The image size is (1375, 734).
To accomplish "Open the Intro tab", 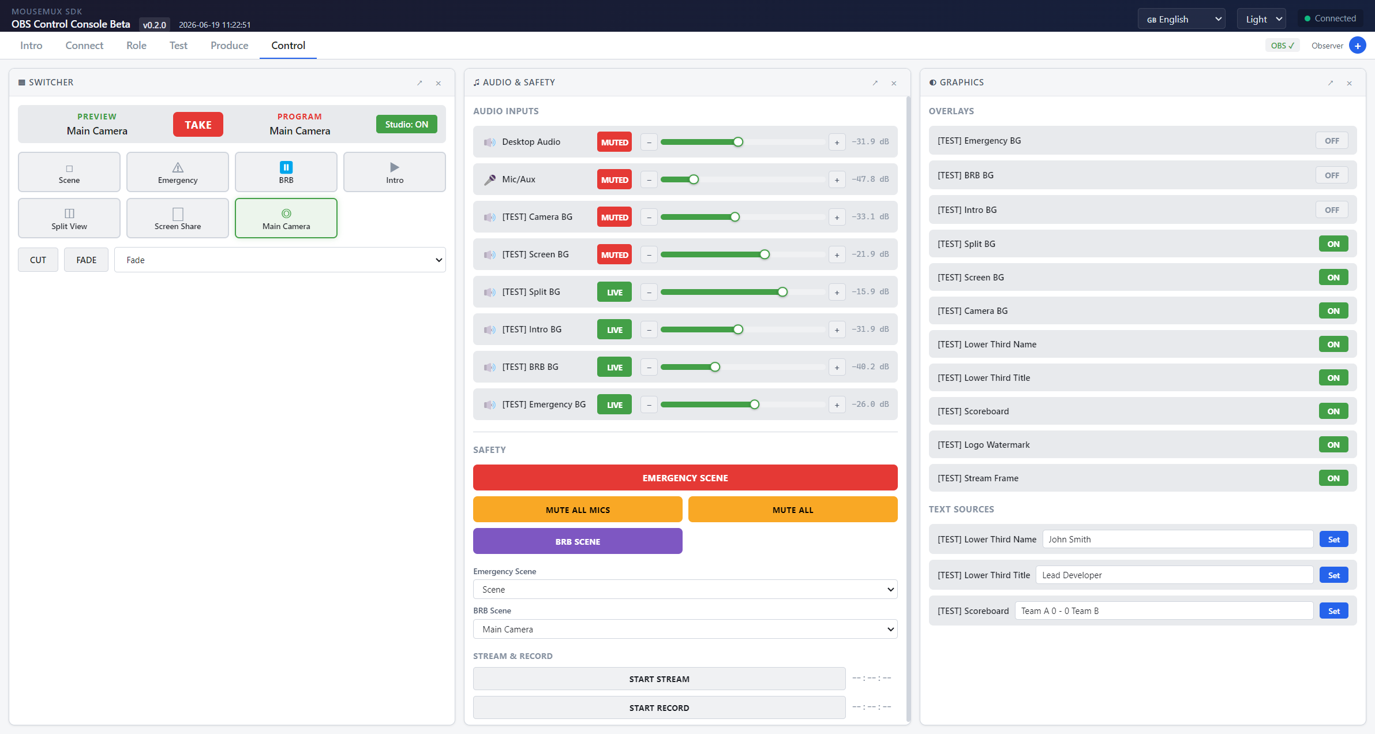I will click(x=31, y=46).
